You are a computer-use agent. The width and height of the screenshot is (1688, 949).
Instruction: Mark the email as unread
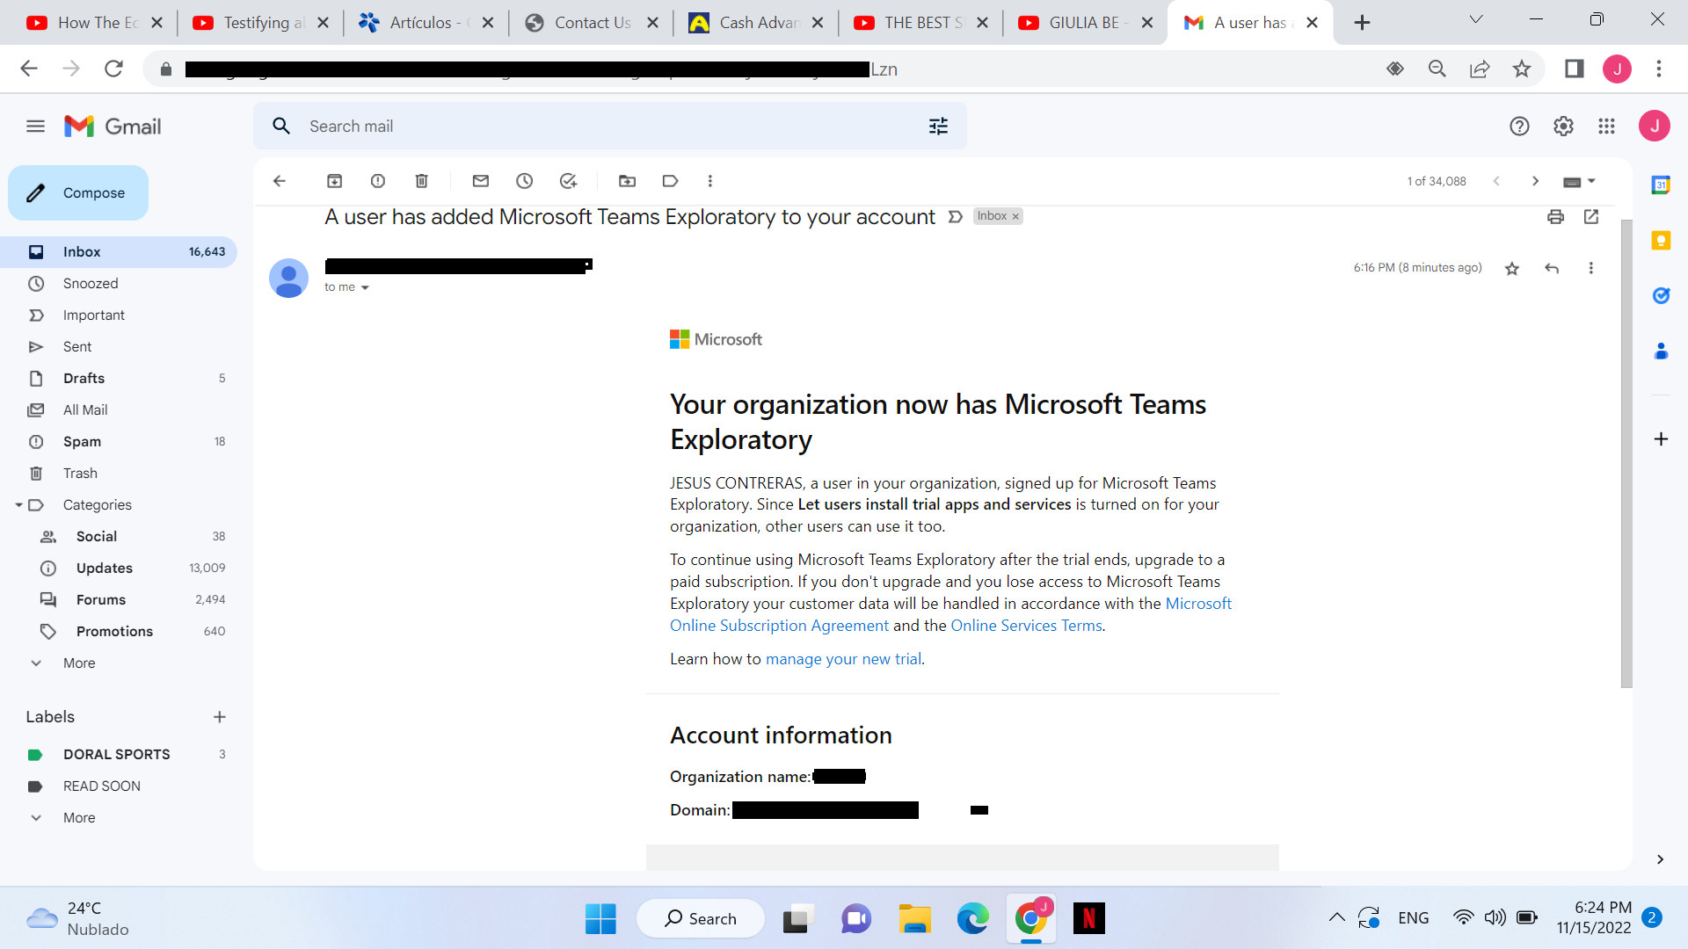480,181
